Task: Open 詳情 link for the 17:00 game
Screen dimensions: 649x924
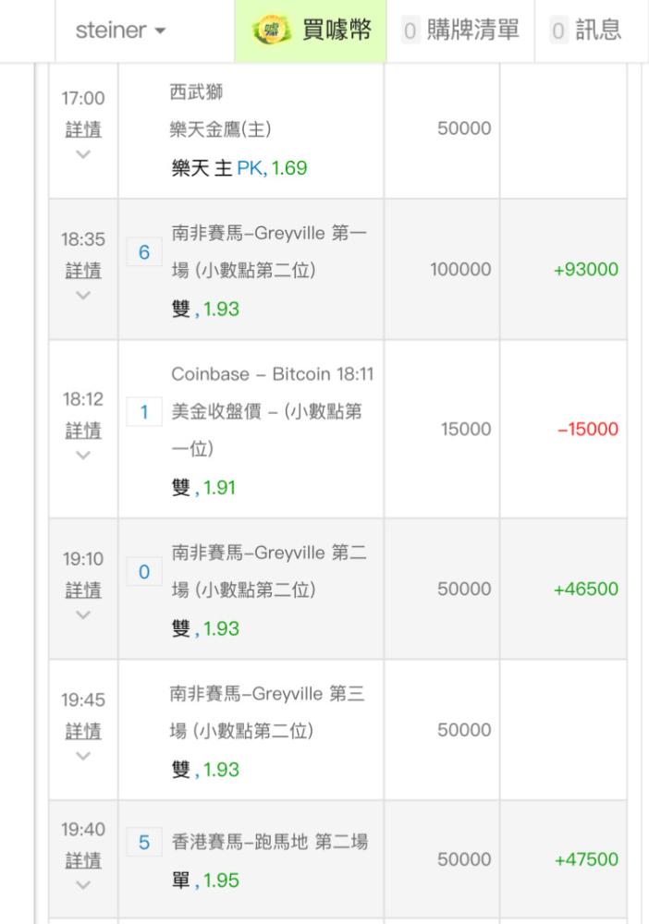Action: (83, 129)
